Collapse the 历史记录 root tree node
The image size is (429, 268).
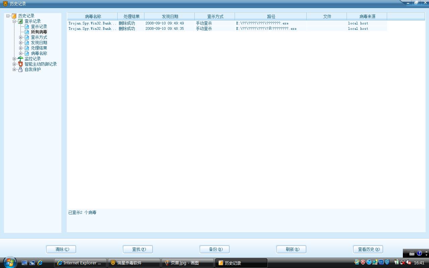pyautogui.click(x=8, y=16)
